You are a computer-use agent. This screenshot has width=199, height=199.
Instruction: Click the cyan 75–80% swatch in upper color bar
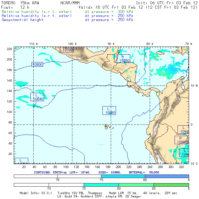tap(123, 176)
